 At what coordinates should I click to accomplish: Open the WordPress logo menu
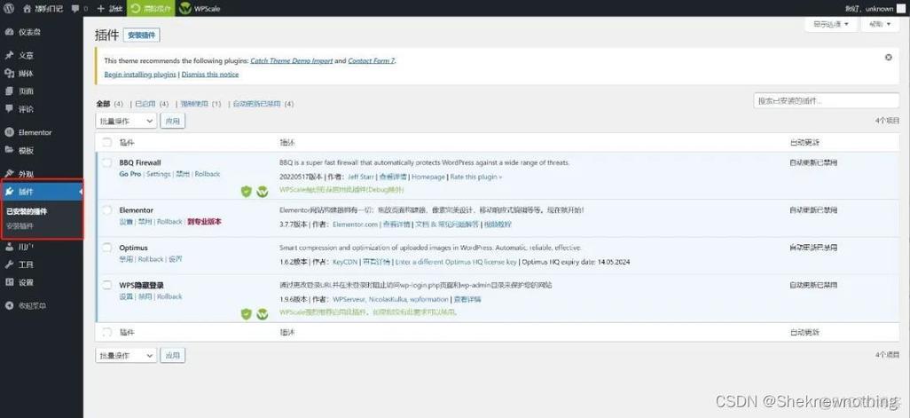point(9,8)
